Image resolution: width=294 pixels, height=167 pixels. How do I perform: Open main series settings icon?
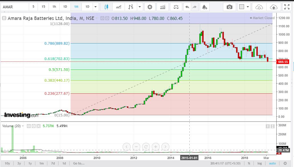click(x=107, y=18)
